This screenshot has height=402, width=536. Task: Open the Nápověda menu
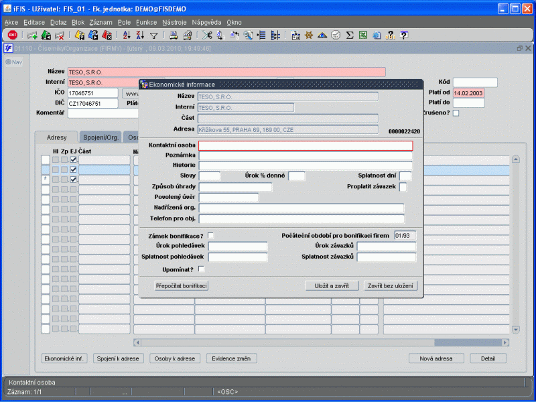tap(206, 22)
